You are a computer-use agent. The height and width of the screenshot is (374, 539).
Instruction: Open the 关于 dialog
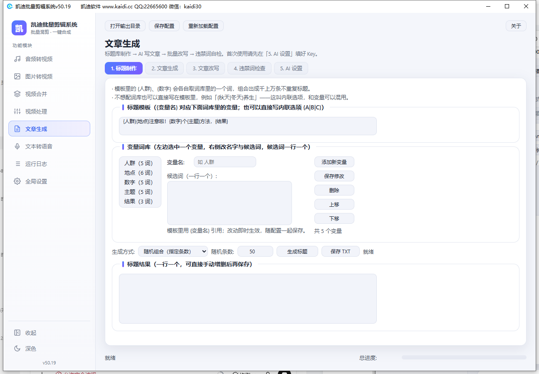pos(516,26)
